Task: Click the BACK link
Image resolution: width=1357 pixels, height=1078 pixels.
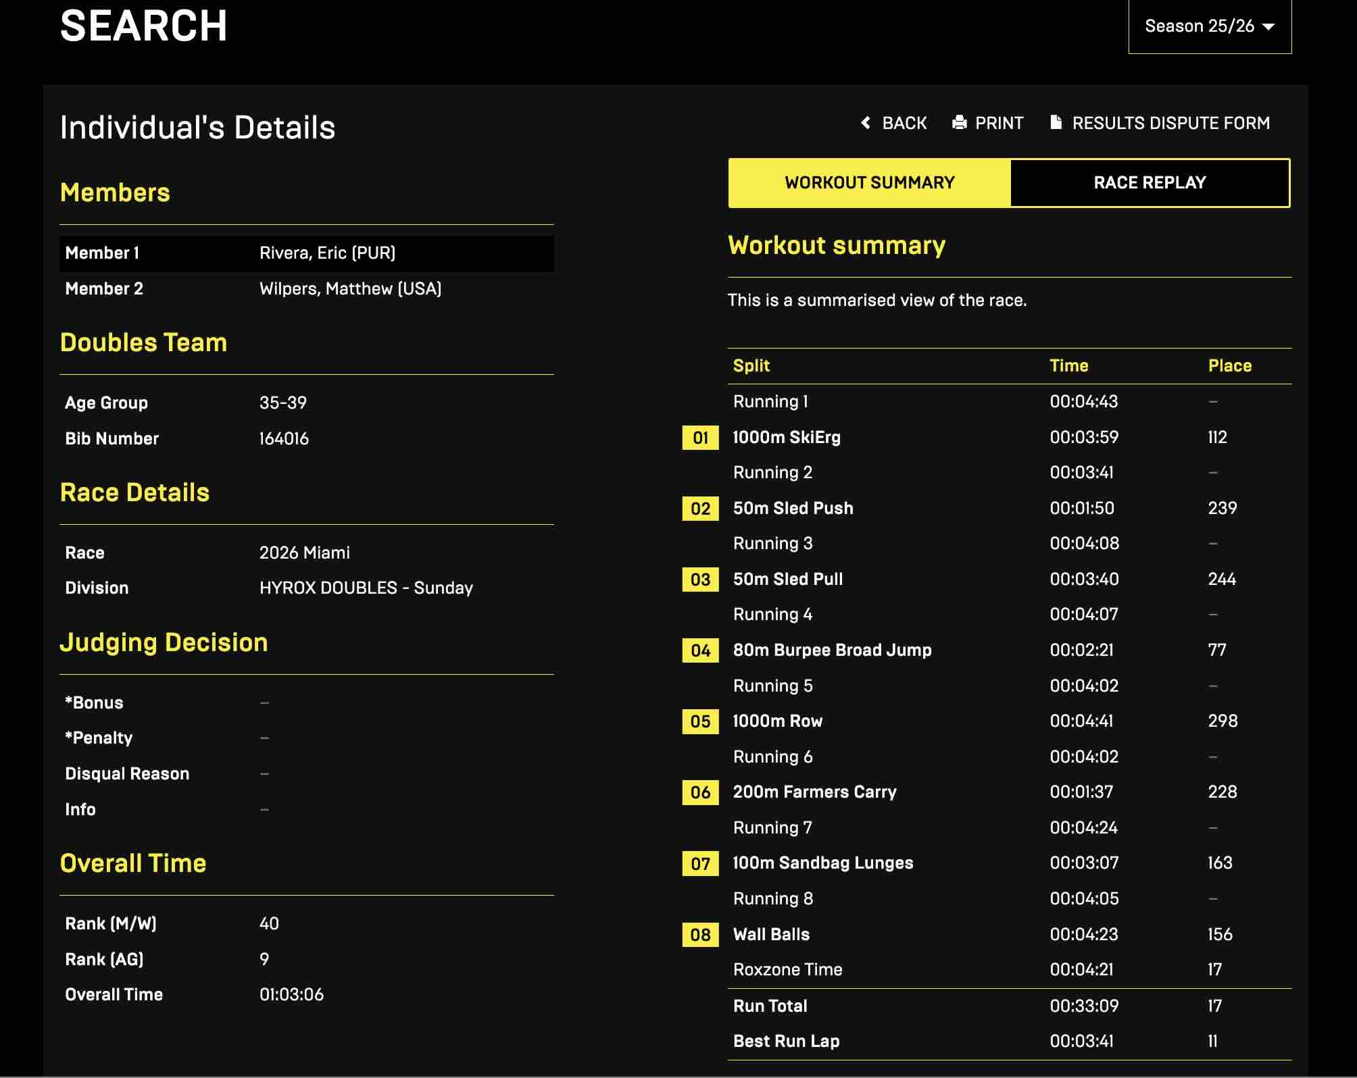Action: [904, 123]
